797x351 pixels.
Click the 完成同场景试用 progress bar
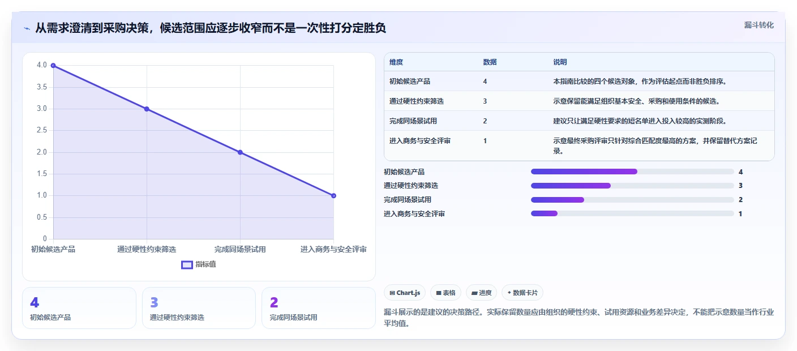pos(632,199)
